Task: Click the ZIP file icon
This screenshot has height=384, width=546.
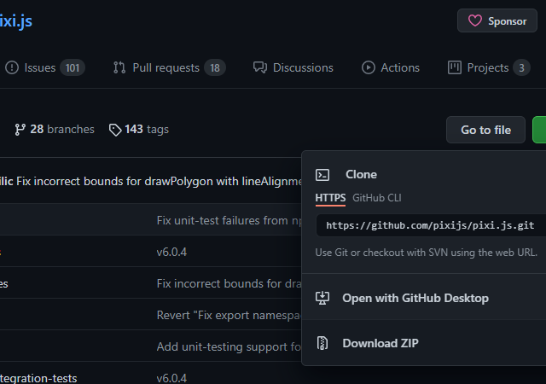Action: [322, 343]
